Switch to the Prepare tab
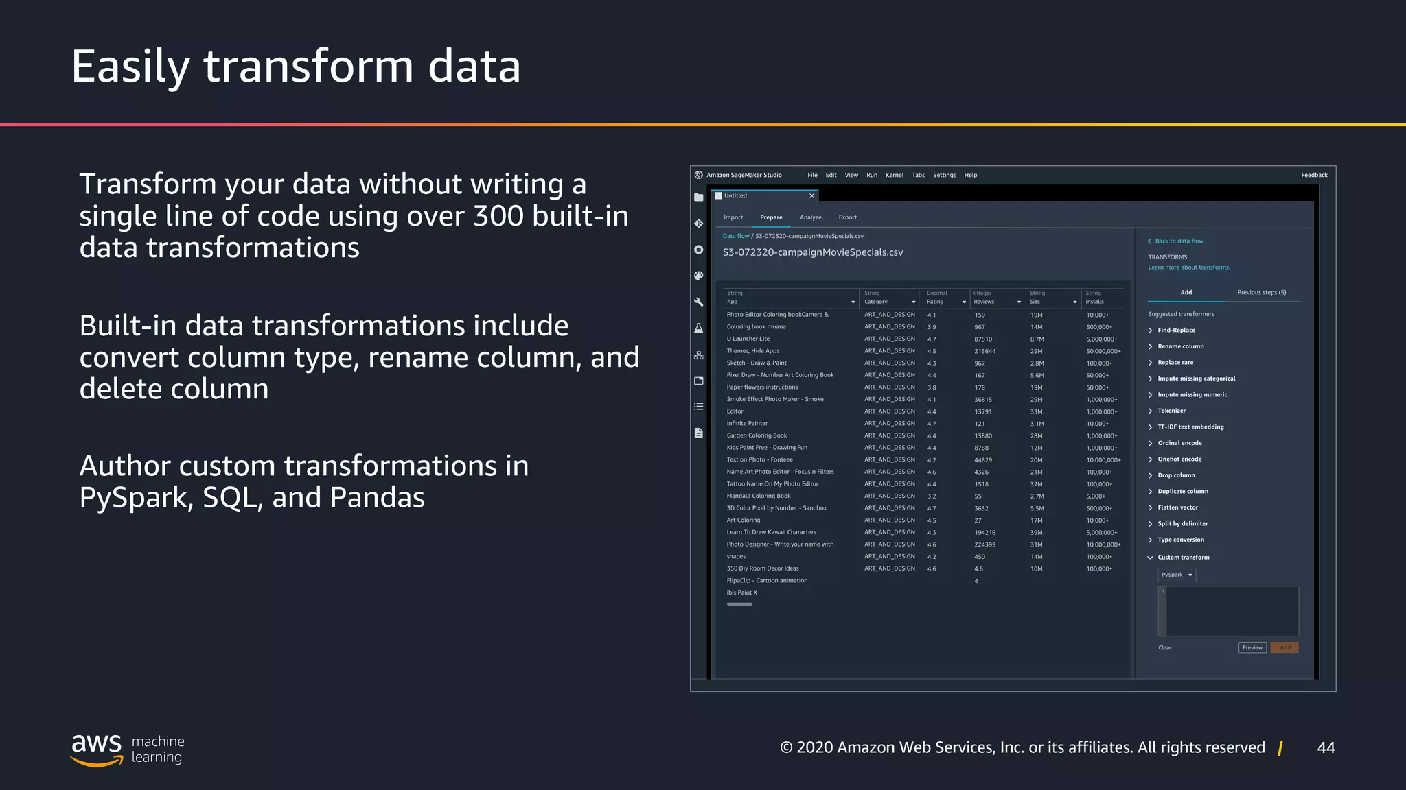The height and width of the screenshot is (790, 1406). (x=771, y=217)
